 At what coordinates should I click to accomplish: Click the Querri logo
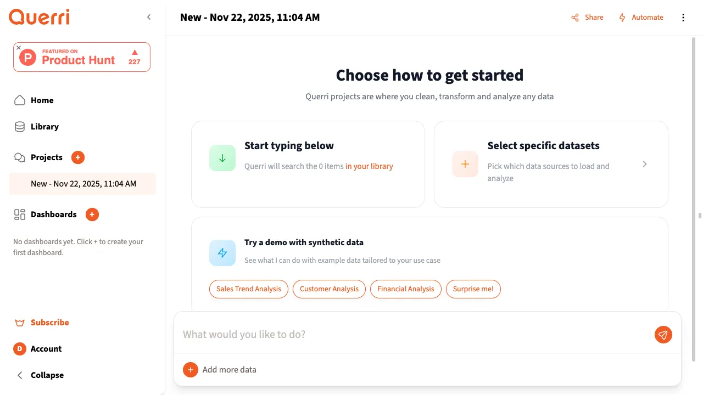pos(39,18)
